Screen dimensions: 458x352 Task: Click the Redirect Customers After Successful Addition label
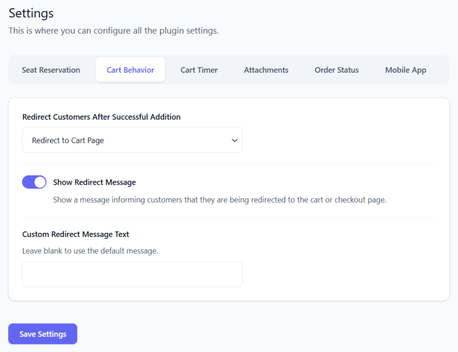[x=101, y=117]
